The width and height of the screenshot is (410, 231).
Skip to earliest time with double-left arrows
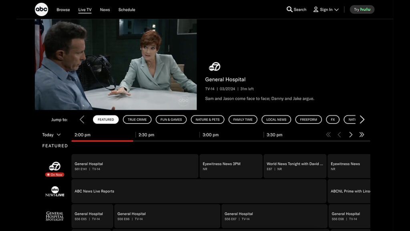[x=328, y=135]
